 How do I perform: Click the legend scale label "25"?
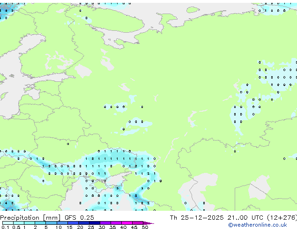pyautogui.click(x=91, y=227)
